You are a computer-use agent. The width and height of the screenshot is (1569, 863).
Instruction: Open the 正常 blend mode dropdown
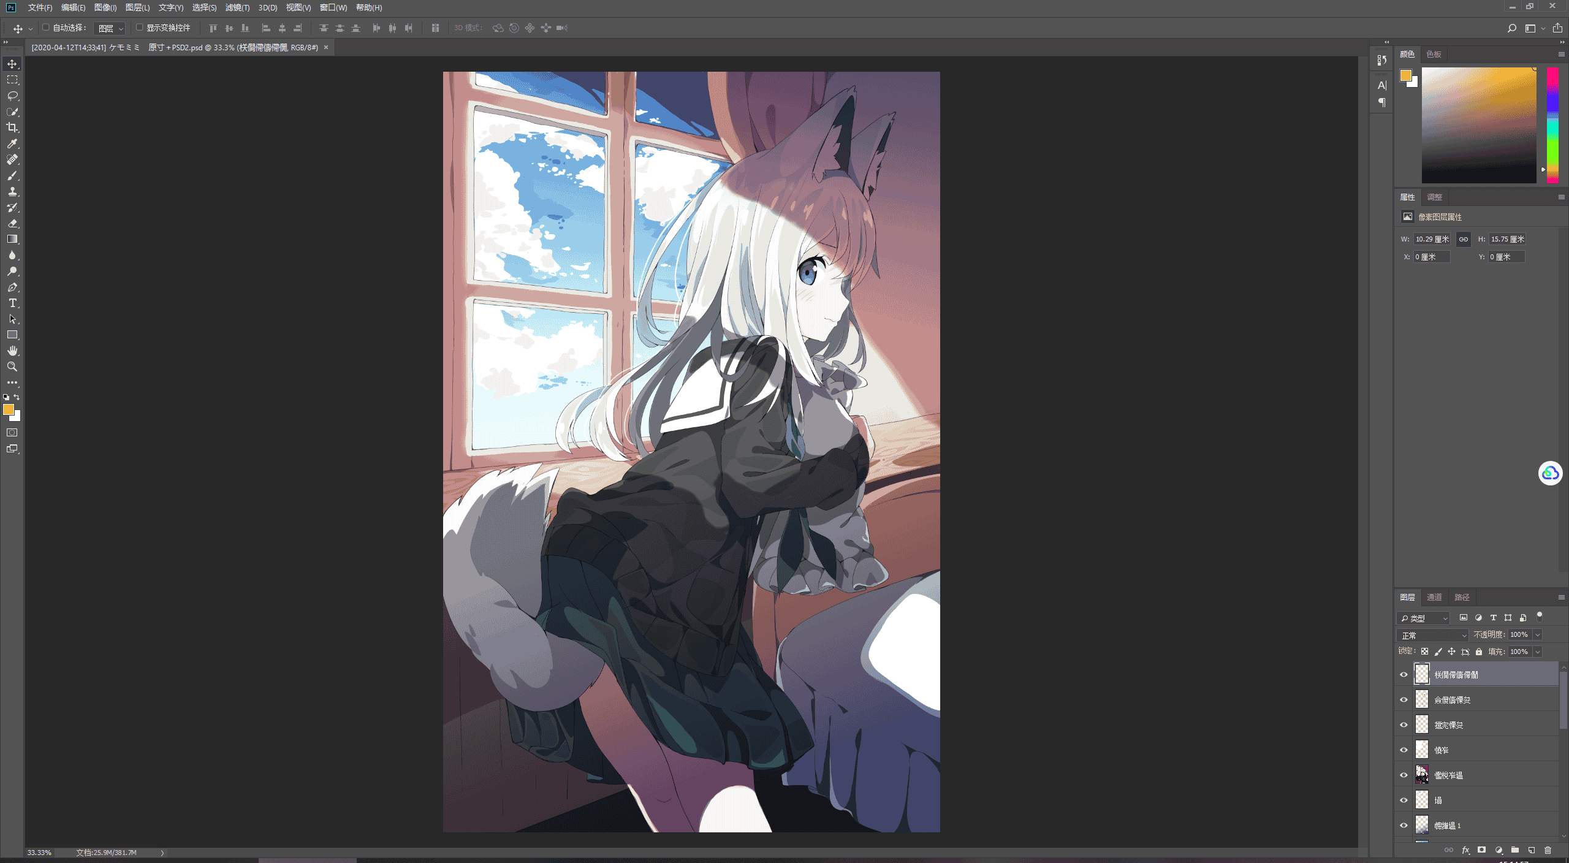pos(1433,635)
